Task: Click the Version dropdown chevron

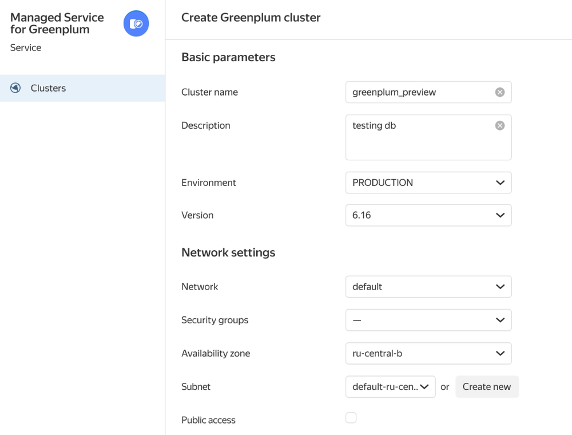Action: 501,215
